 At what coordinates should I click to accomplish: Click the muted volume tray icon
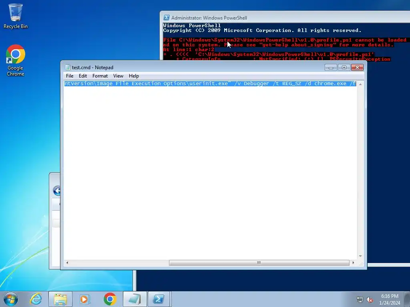point(370,299)
